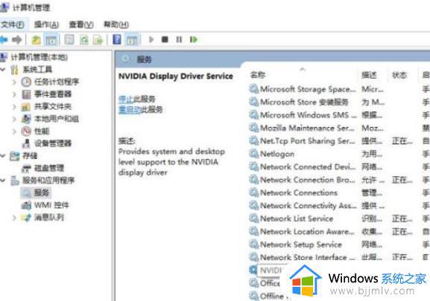Collapse the 系统工具 tree node
This screenshot has height=301, width=430.
(x=3, y=69)
